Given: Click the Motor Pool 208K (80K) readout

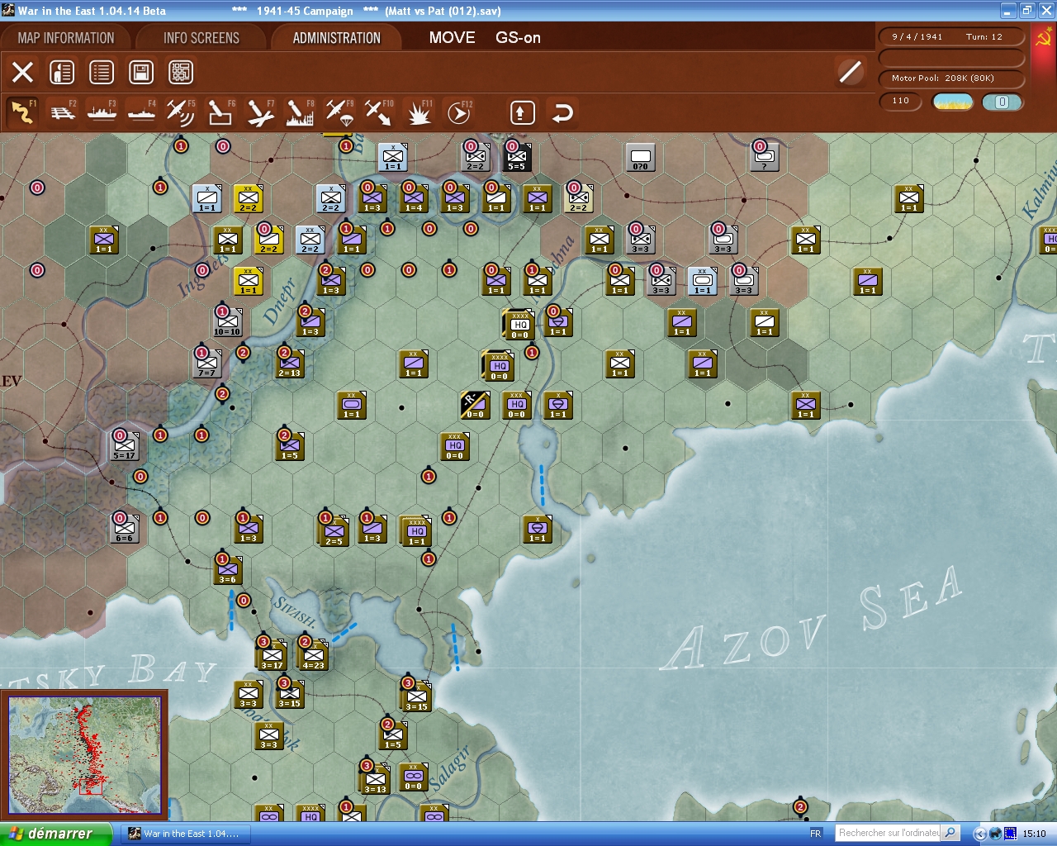Looking at the screenshot, I should [x=951, y=78].
